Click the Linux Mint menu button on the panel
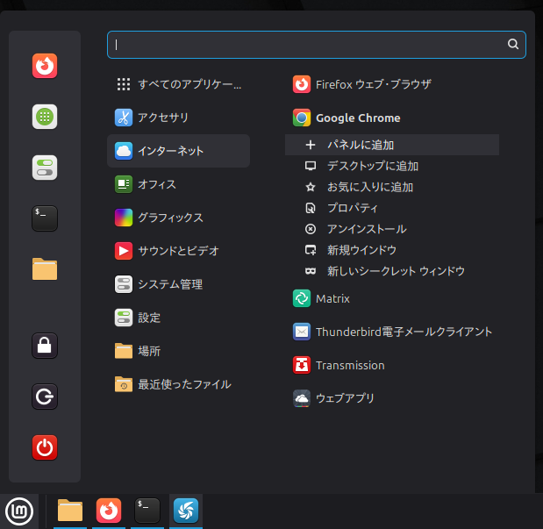Screen dimensions: 543x529 18,510
